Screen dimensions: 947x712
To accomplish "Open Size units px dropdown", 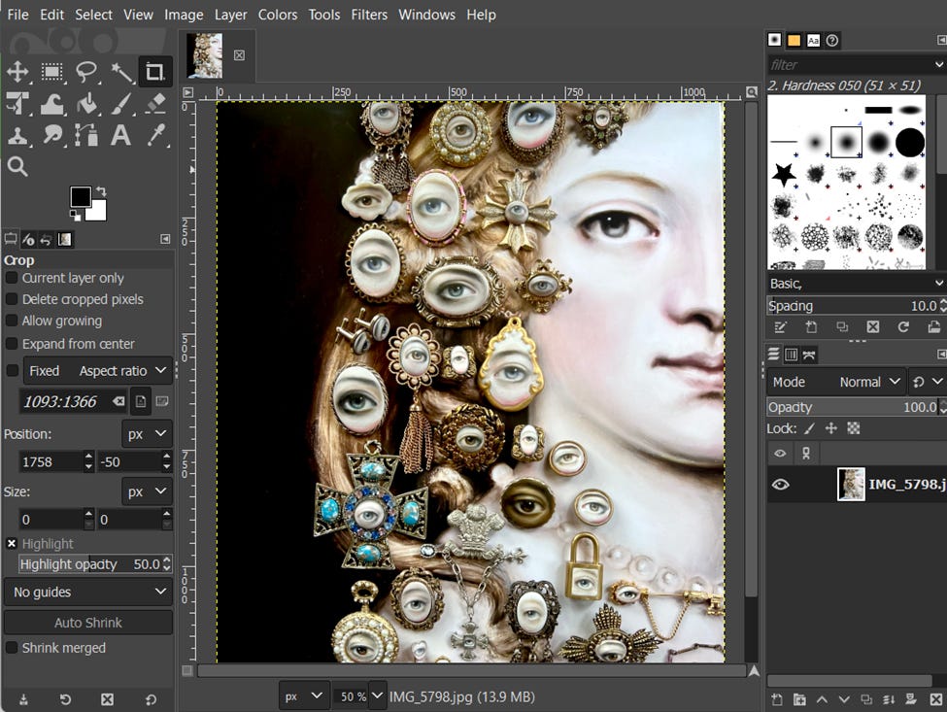I will 147,492.
